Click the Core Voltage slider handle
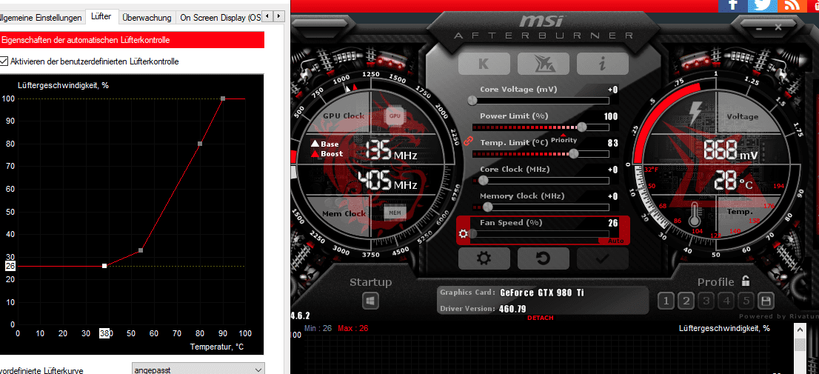Screen dimensions: 819x374 (472, 100)
